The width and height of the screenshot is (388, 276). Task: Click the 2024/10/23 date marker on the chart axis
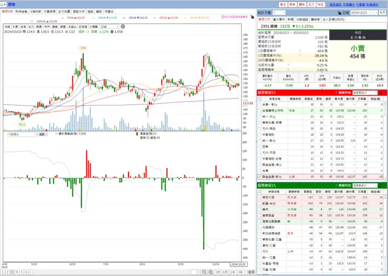[x=238, y=264]
